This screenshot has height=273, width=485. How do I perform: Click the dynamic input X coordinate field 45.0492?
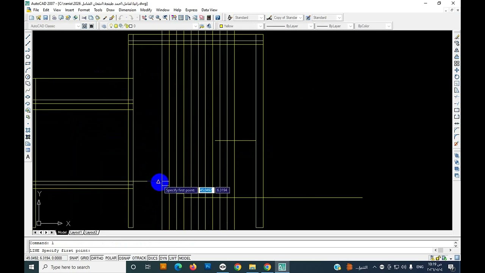point(206,190)
